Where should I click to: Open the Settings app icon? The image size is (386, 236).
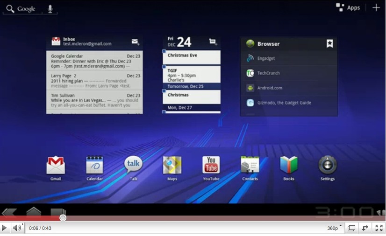328,165
